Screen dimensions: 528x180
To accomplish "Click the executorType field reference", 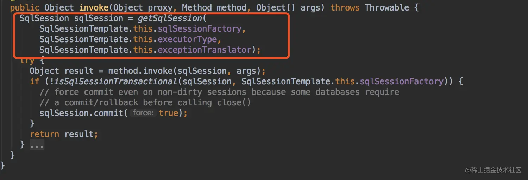I will pyautogui.click(x=187, y=39).
